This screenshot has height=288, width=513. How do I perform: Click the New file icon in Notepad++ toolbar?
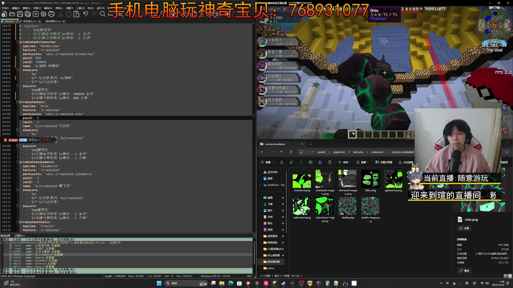pos(4,14)
